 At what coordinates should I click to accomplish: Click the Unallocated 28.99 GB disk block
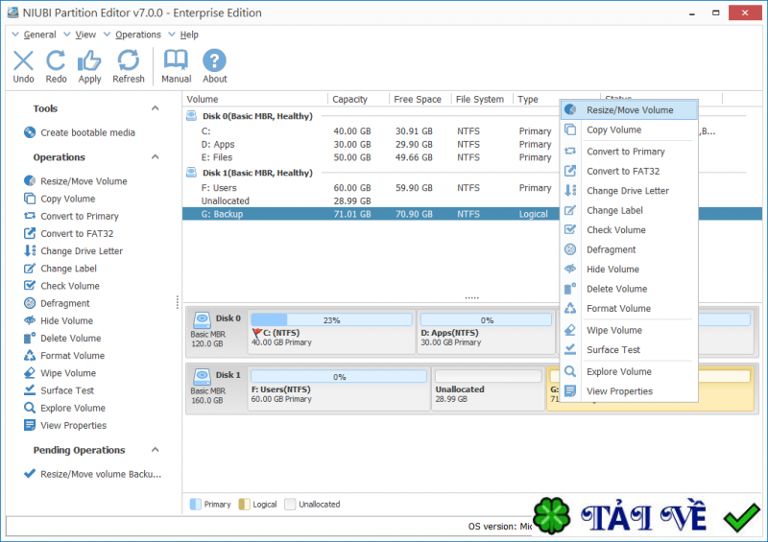(x=486, y=385)
